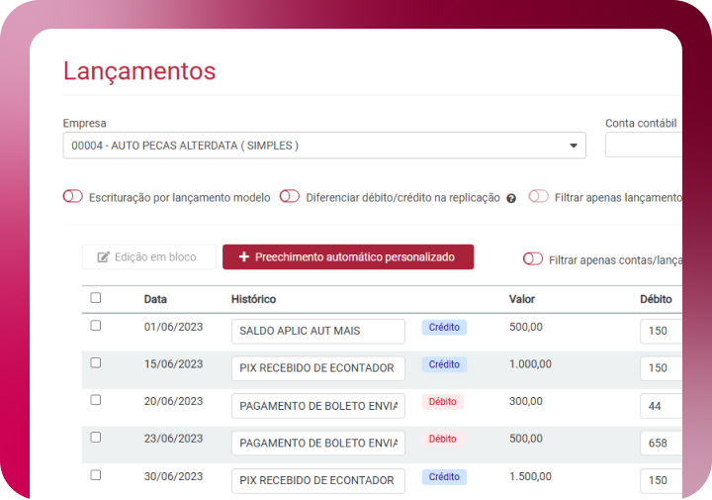Screen dimensions: 712x500
Task: Click the help icon beside replicação
Action: pos(511,199)
